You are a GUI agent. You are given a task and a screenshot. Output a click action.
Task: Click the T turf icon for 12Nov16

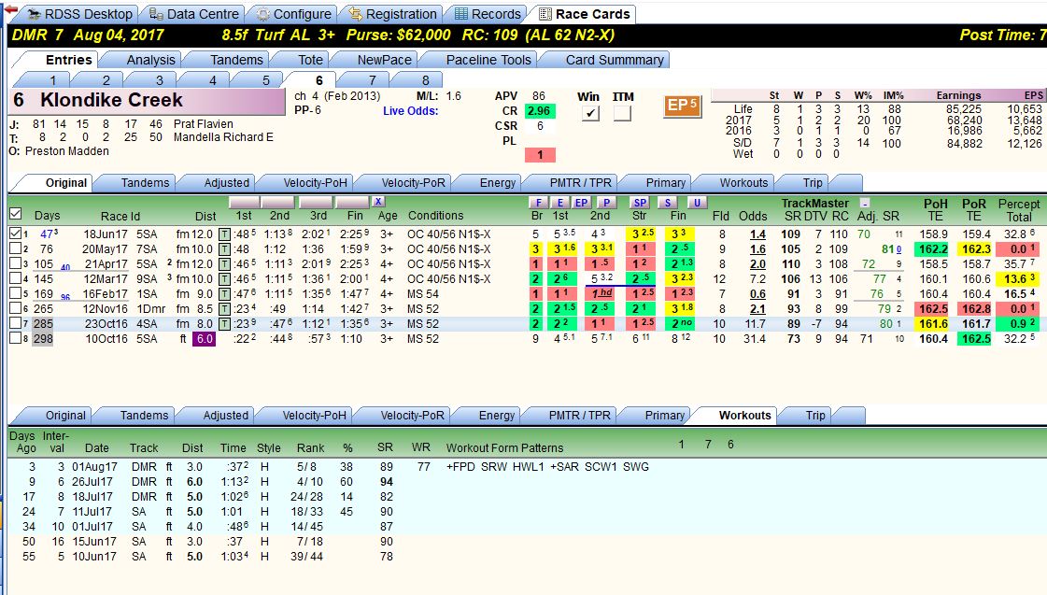tap(224, 309)
